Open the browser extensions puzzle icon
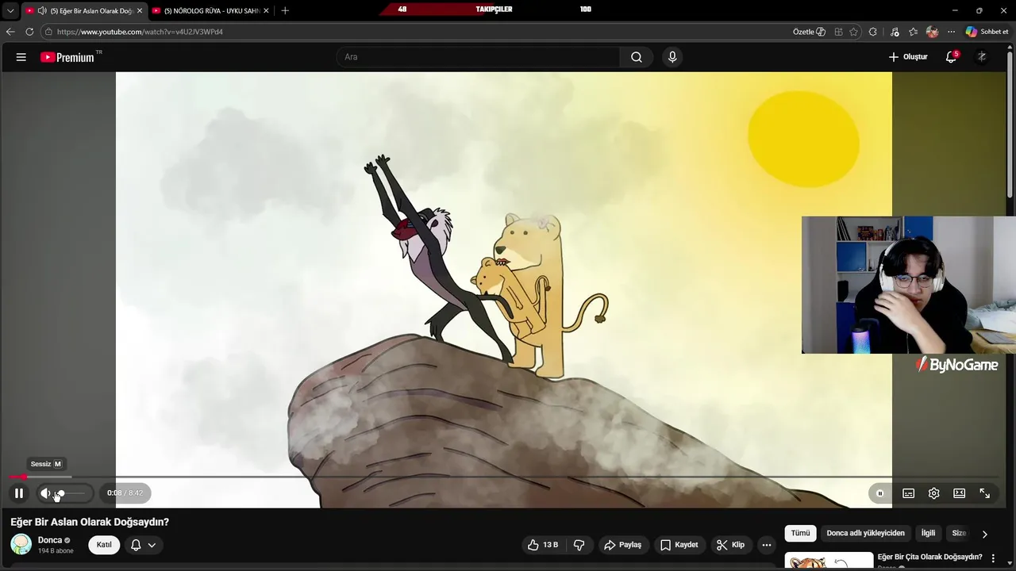Screen dimensions: 1016x571 [873, 32]
